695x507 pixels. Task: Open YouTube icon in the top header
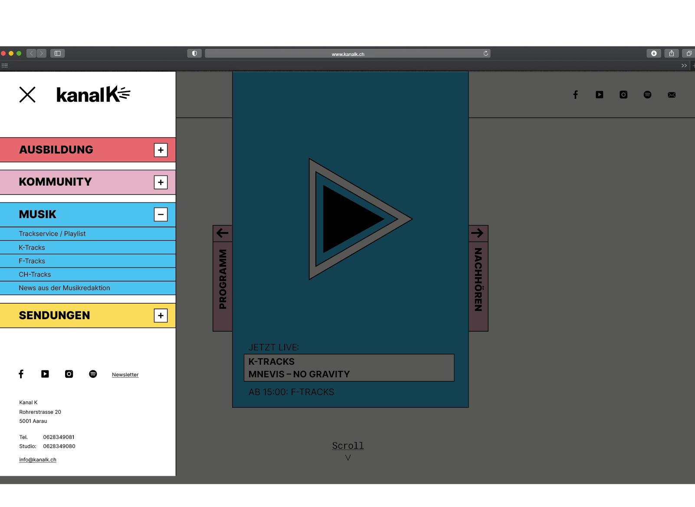[x=599, y=95]
